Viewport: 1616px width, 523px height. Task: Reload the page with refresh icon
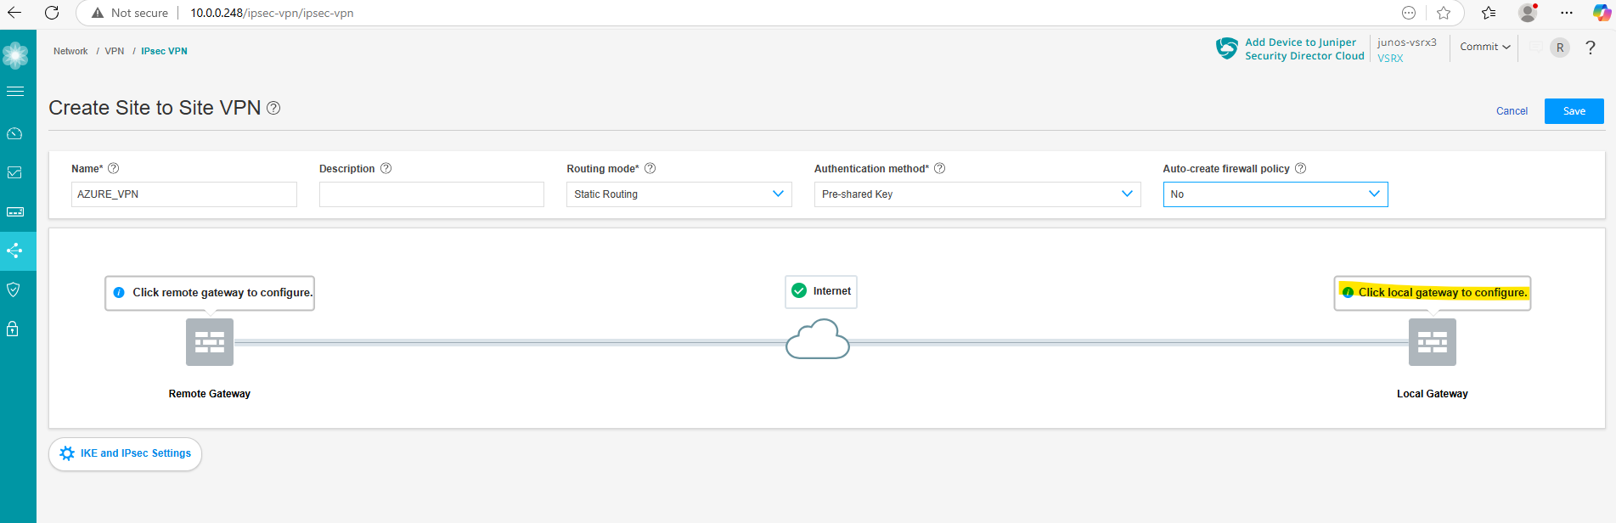52,13
